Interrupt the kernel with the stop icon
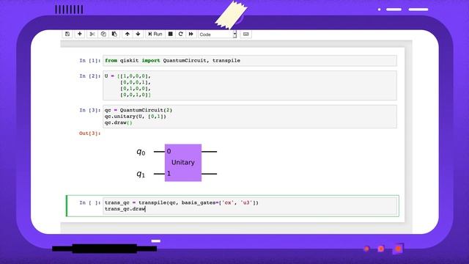Viewport: 469px width, 264px height. point(170,34)
